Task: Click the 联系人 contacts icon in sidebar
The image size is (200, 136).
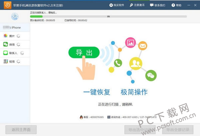Action: (6, 53)
